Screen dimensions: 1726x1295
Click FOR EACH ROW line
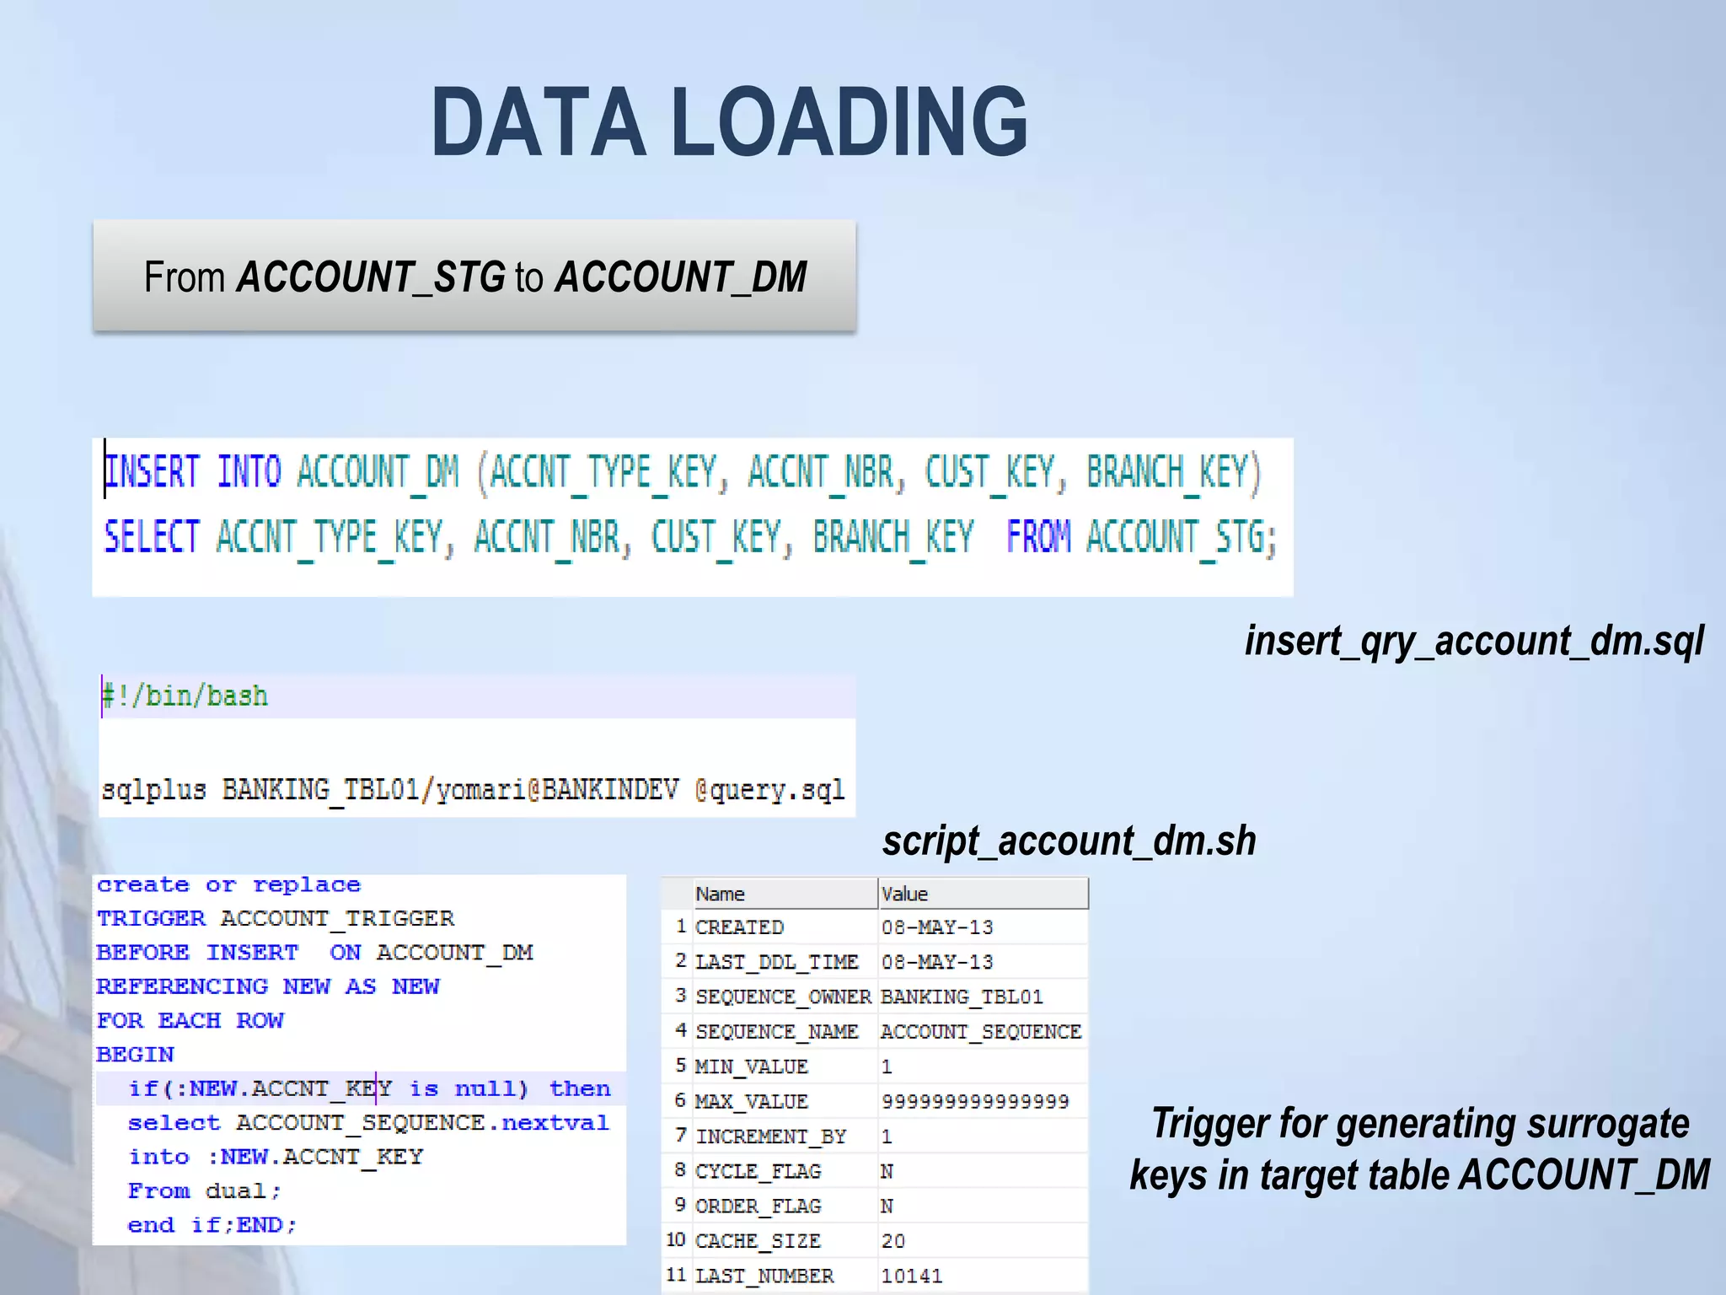[190, 1020]
